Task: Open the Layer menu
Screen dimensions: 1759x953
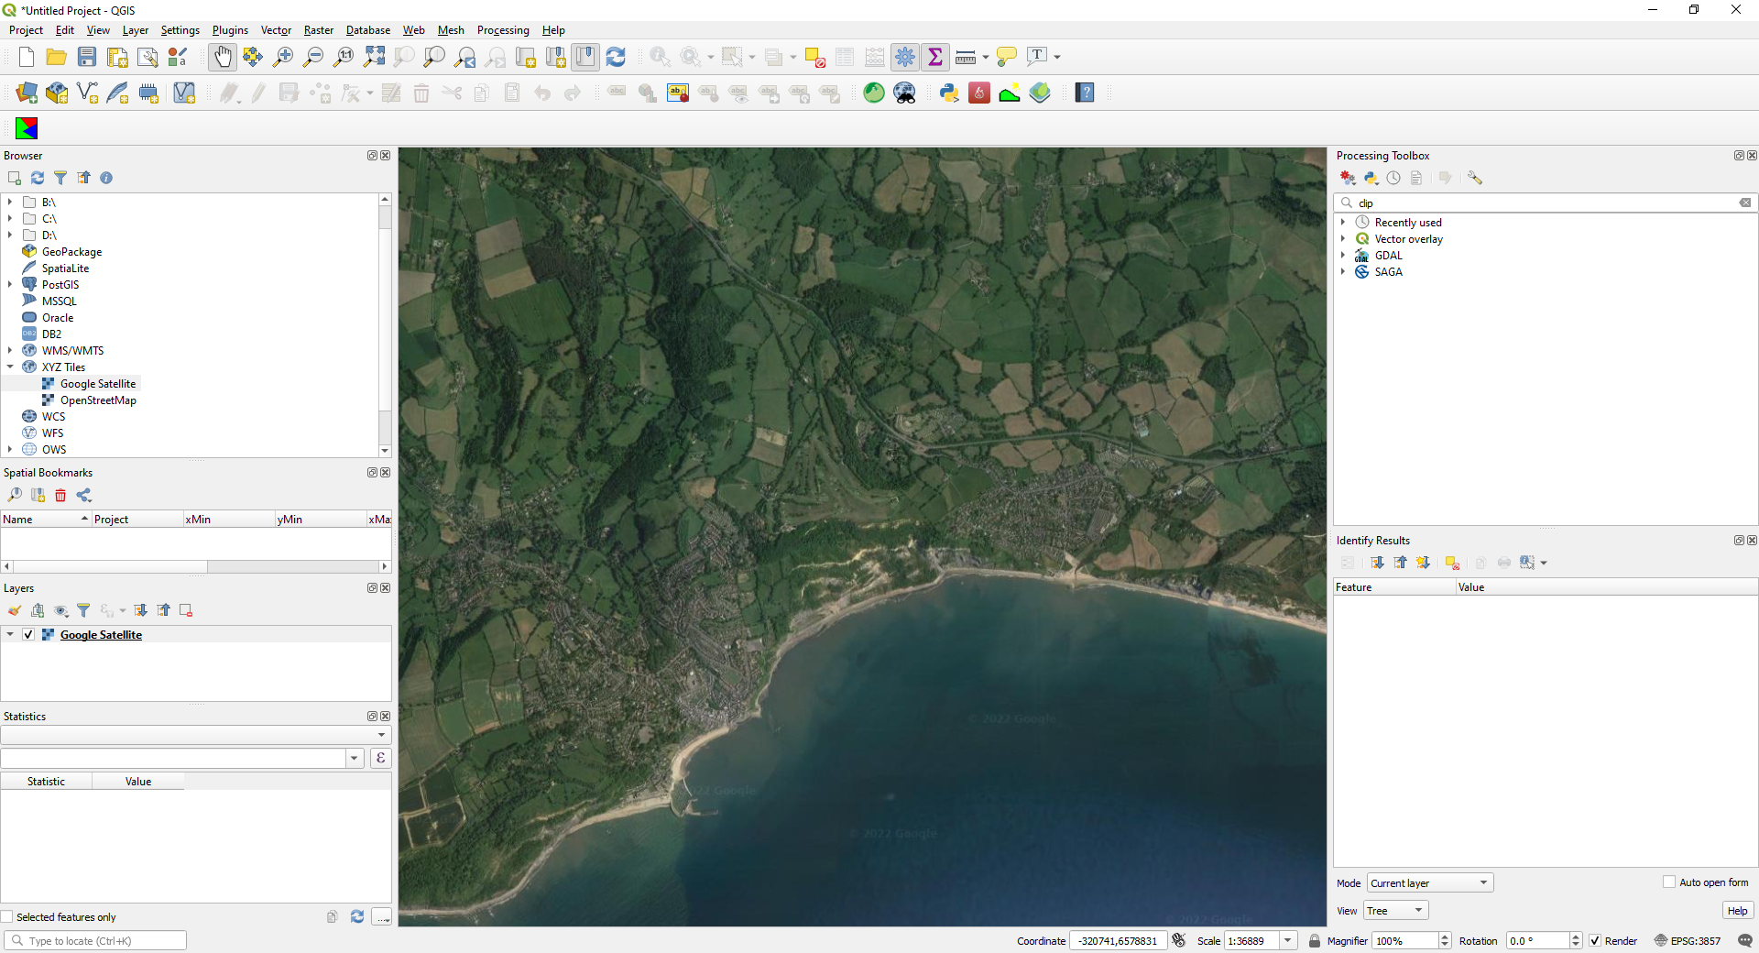Action: pos(136,30)
